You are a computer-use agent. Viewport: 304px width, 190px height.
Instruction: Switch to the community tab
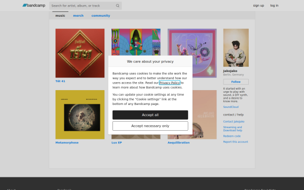101,16
